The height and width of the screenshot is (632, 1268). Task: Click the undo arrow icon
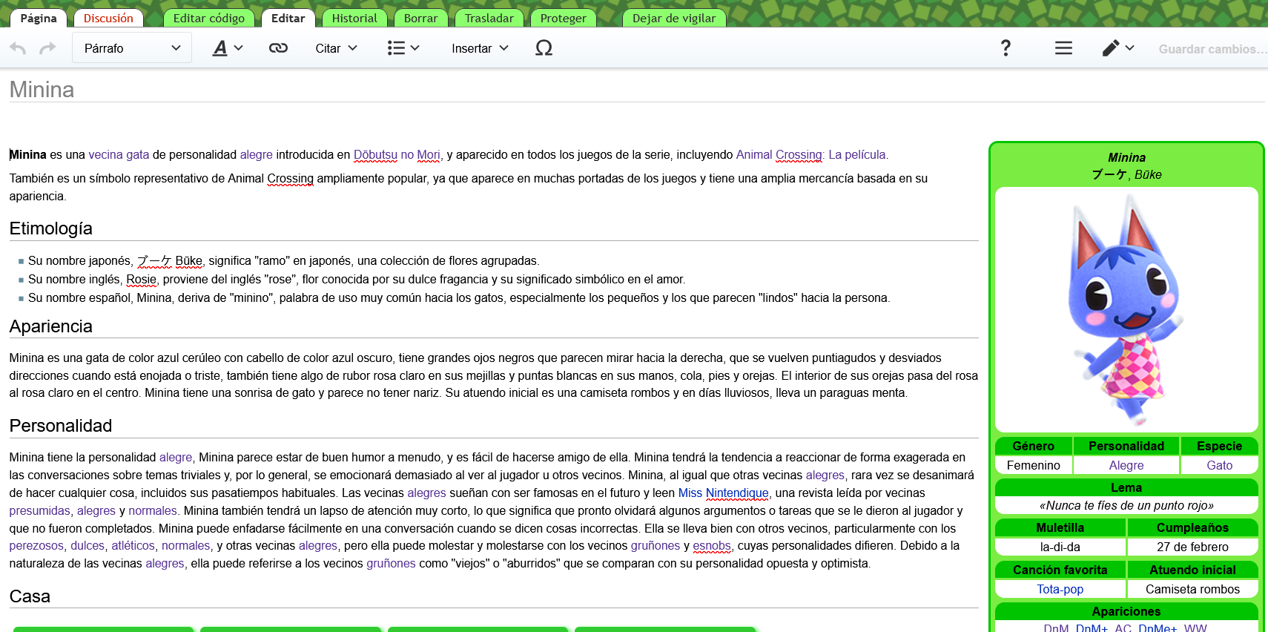coord(18,48)
